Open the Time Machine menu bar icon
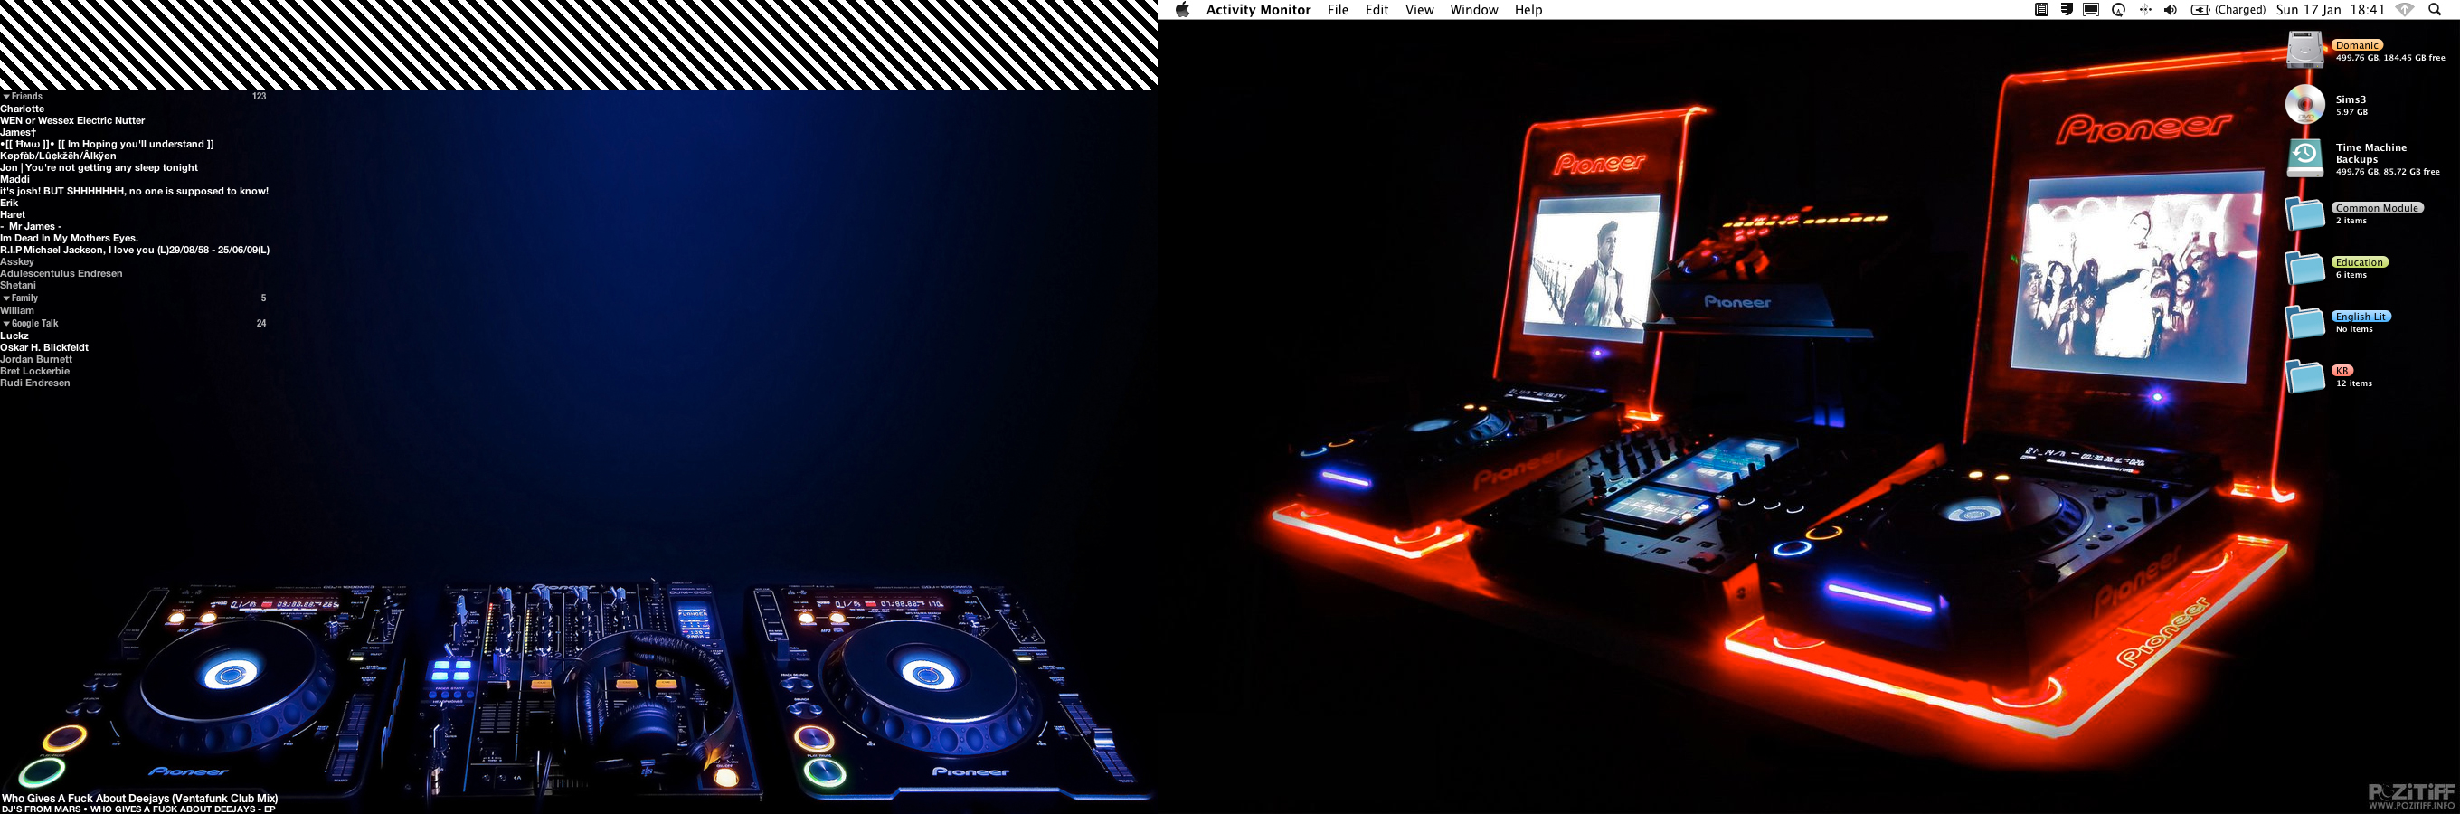2460x814 pixels. 2118,10
